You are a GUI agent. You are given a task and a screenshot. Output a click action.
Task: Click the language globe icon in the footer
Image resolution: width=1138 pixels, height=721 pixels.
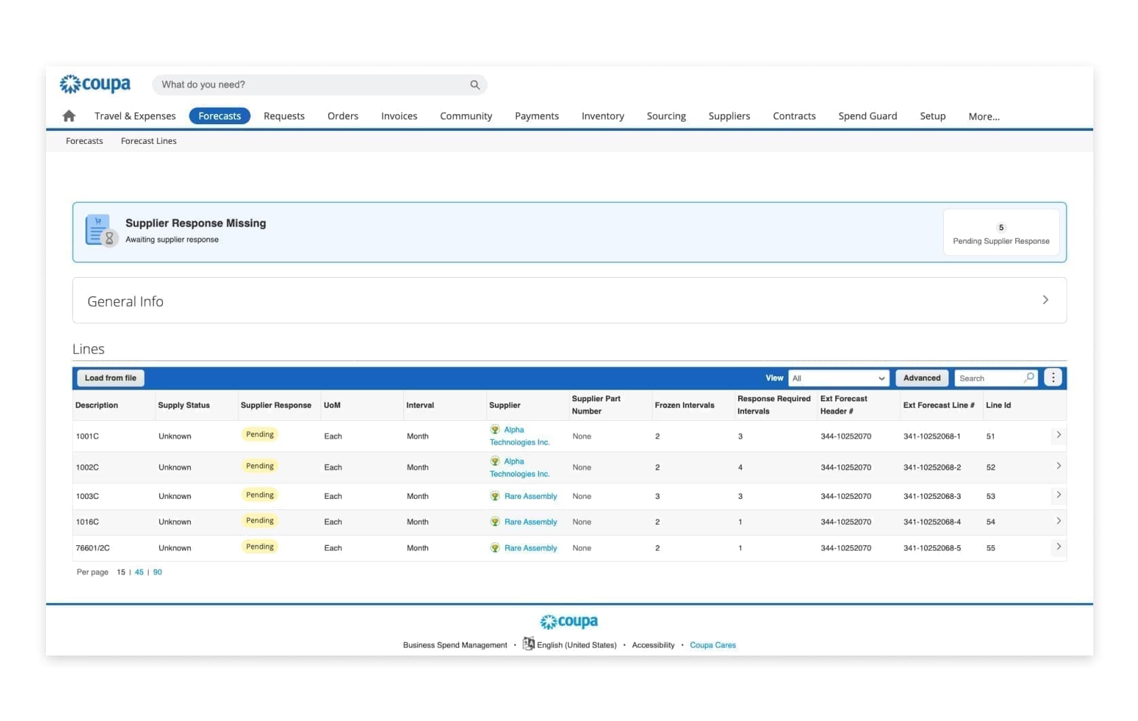point(528,644)
